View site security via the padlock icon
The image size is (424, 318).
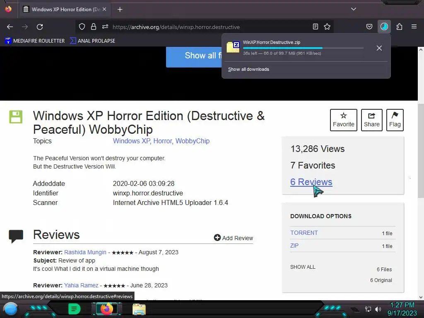[94, 26]
